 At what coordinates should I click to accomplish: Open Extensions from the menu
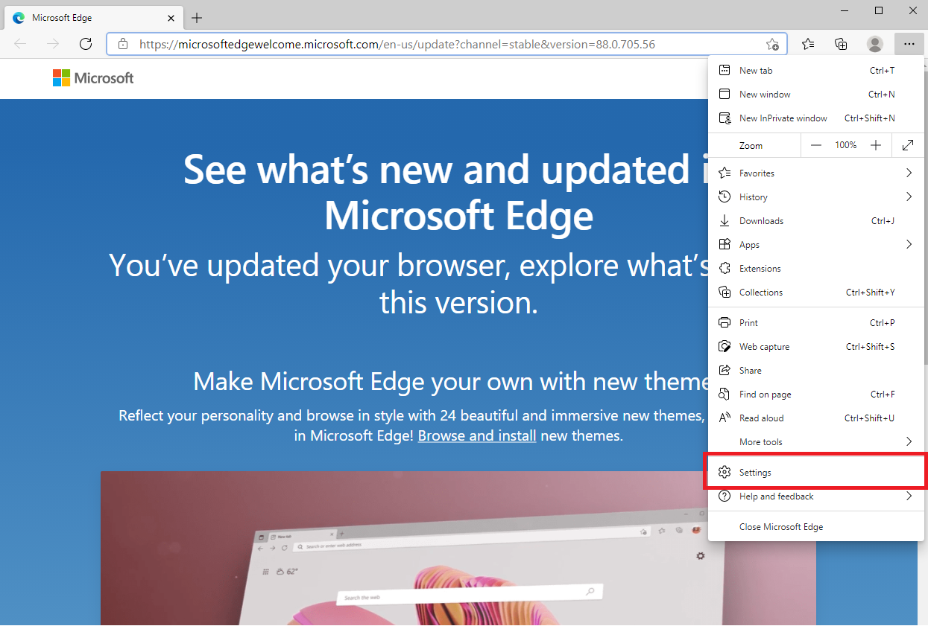(815, 269)
